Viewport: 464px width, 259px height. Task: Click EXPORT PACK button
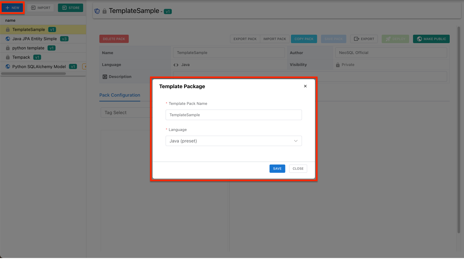tap(245, 39)
